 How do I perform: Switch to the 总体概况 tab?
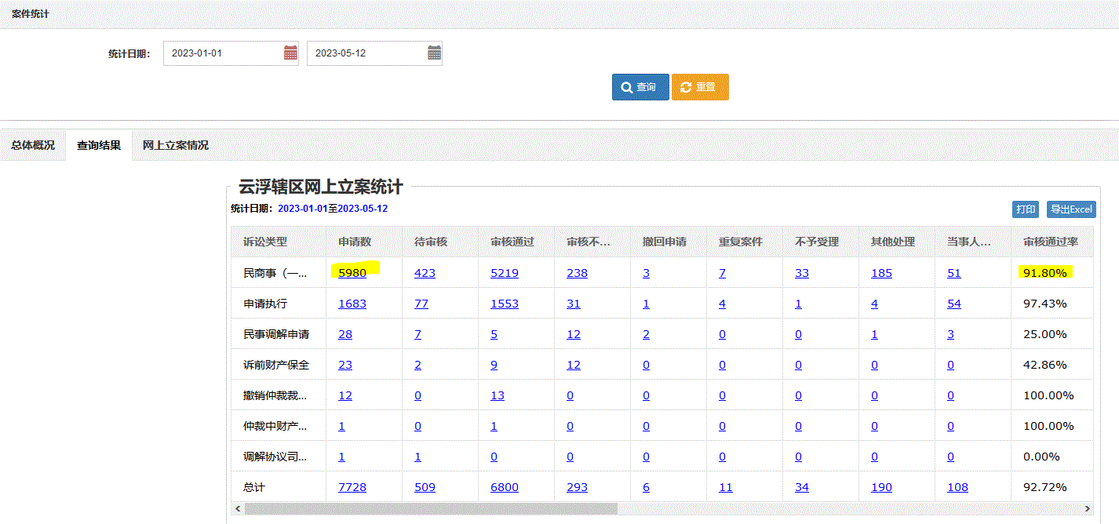33,145
